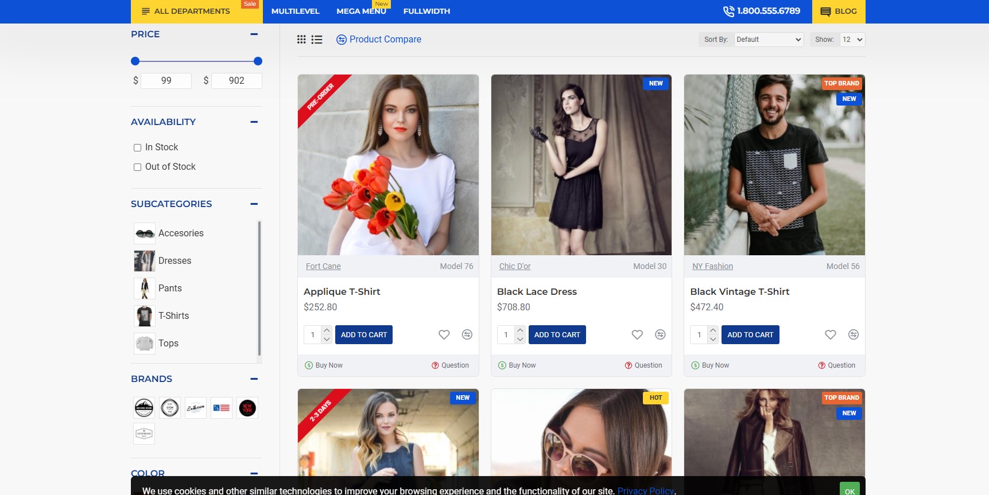Open the Black Lace Dress title link
989x495 pixels.
click(x=537, y=292)
